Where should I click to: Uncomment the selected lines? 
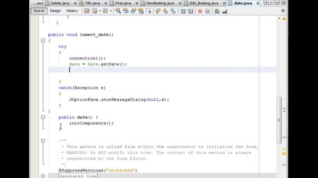(225, 11)
